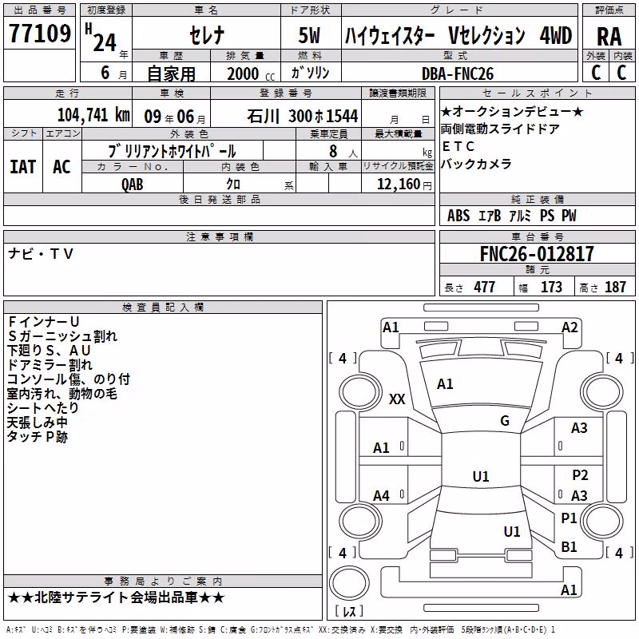The width and height of the screenshot is (639, 639).
Task: Select the C grade under 外装
Action: click(595, 73)
